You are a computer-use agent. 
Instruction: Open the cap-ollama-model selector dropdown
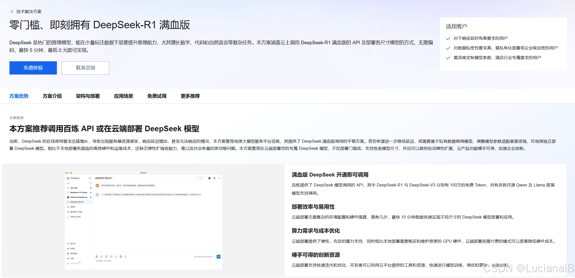(203, 257)
